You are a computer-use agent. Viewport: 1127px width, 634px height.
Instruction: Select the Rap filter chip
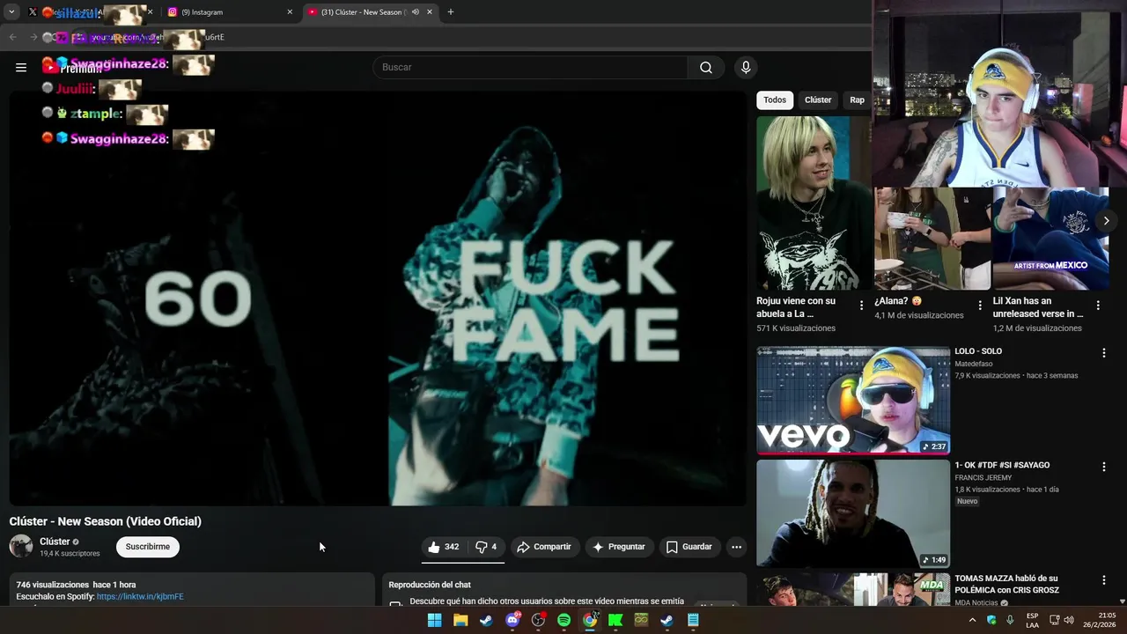click(x=857, y=100)
